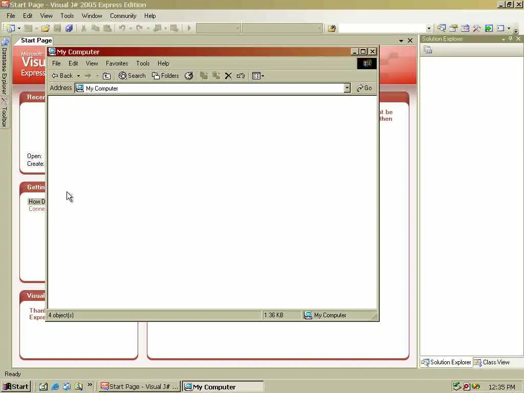
Task: Open Properties Window toolbar icon
Action: (x=453, y=29)
